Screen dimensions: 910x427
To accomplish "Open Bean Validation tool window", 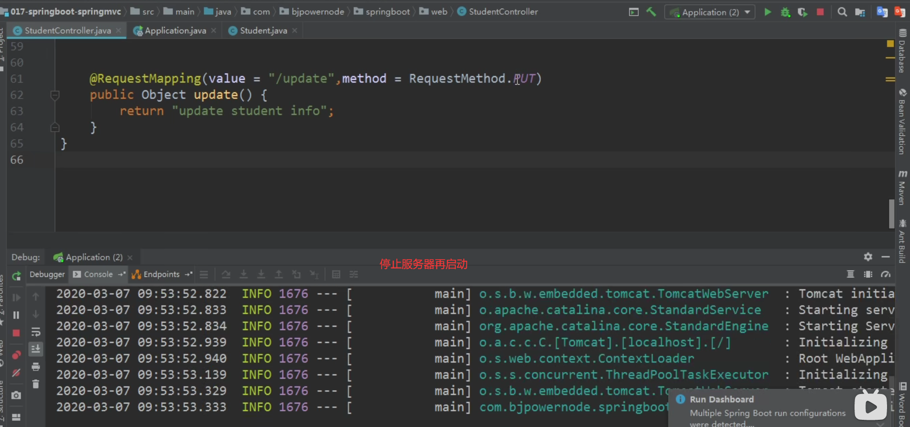I will coord(902,121).
